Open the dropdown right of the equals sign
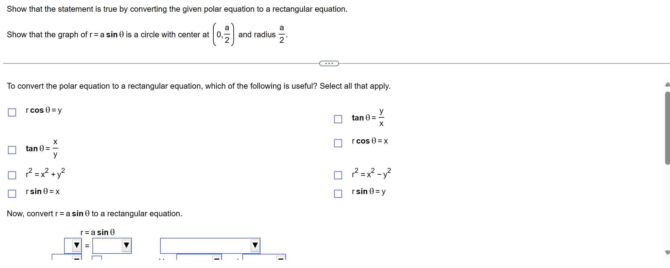This screenshot has height=268, width=670. [x=126, y=246]
